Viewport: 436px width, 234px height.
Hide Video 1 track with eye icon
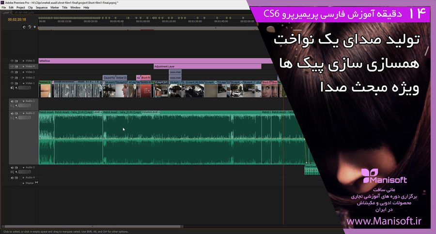point(12,83)
